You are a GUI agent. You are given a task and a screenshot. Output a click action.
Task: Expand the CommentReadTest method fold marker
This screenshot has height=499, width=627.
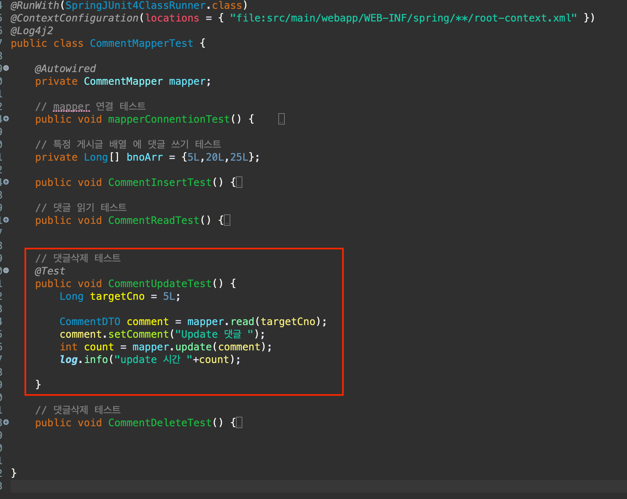coord(6,220)
